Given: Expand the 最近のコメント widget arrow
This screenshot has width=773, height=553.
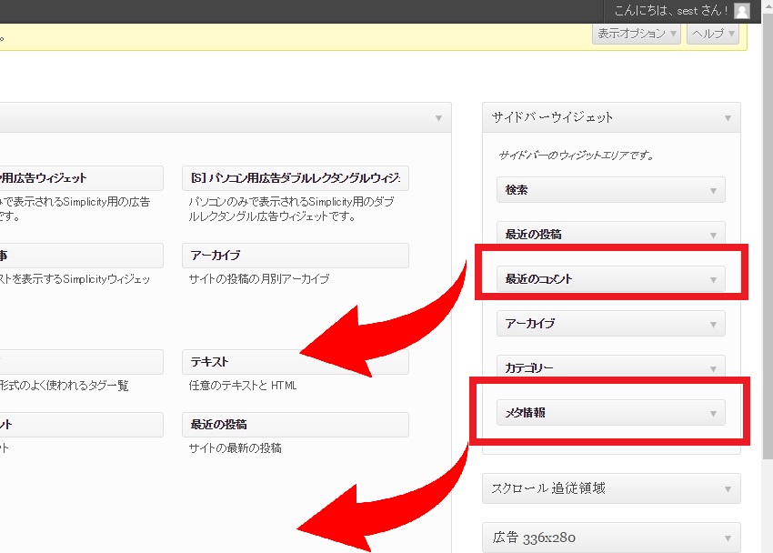Looking at the screenshot, I should coord(713,279).
